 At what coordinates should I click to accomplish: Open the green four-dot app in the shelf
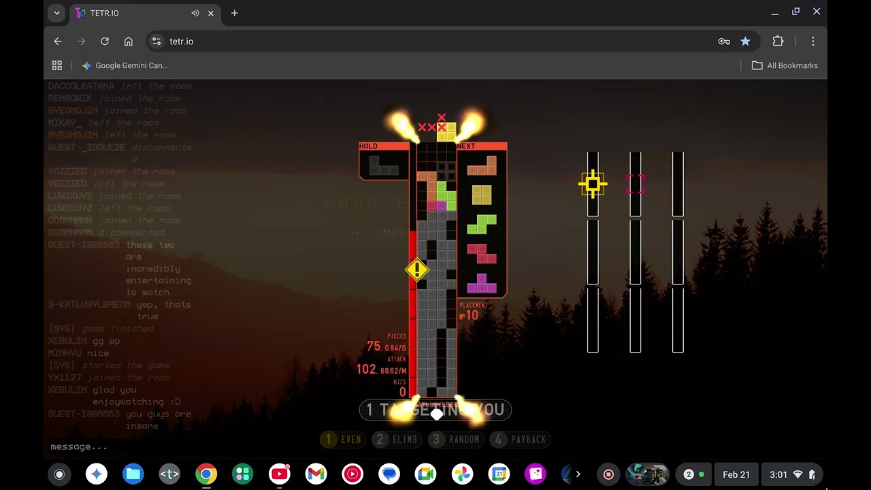coord(242,474)
